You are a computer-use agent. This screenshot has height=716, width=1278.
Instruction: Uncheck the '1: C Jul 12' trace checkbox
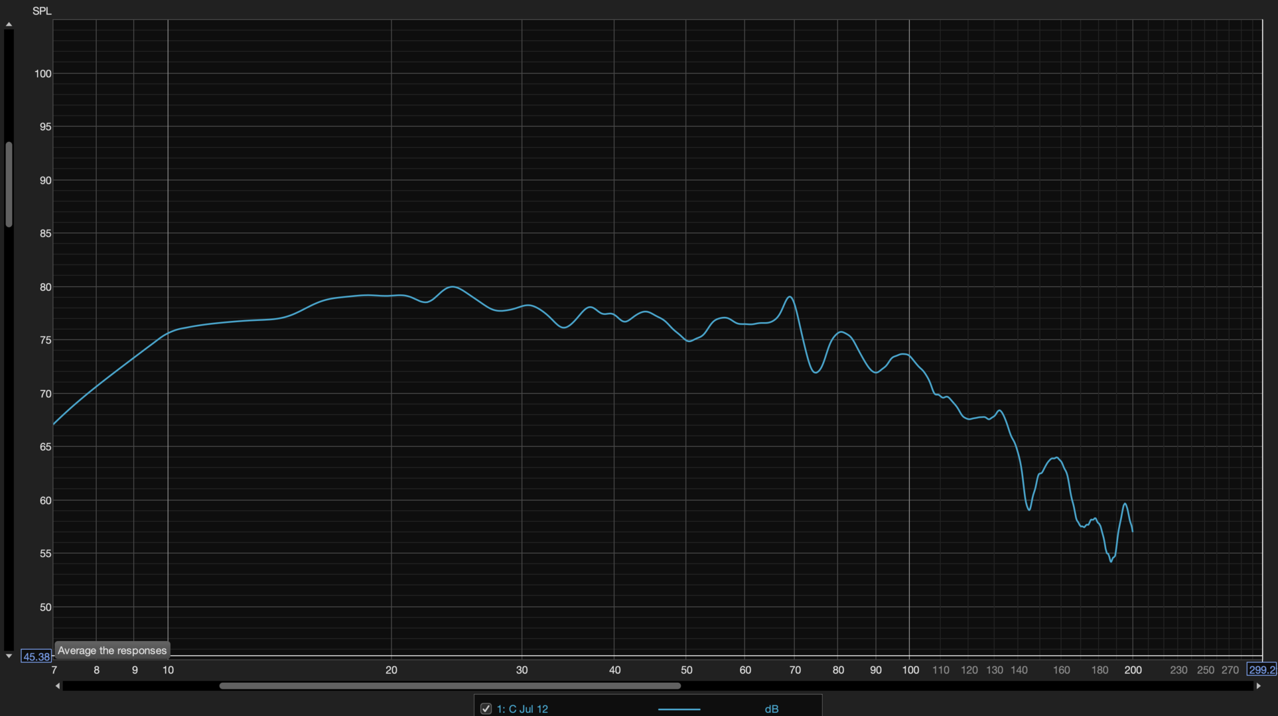pos(486,709)
